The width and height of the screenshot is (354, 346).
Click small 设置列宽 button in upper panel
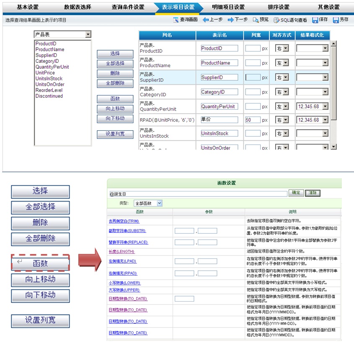click(x=115, y=134)
